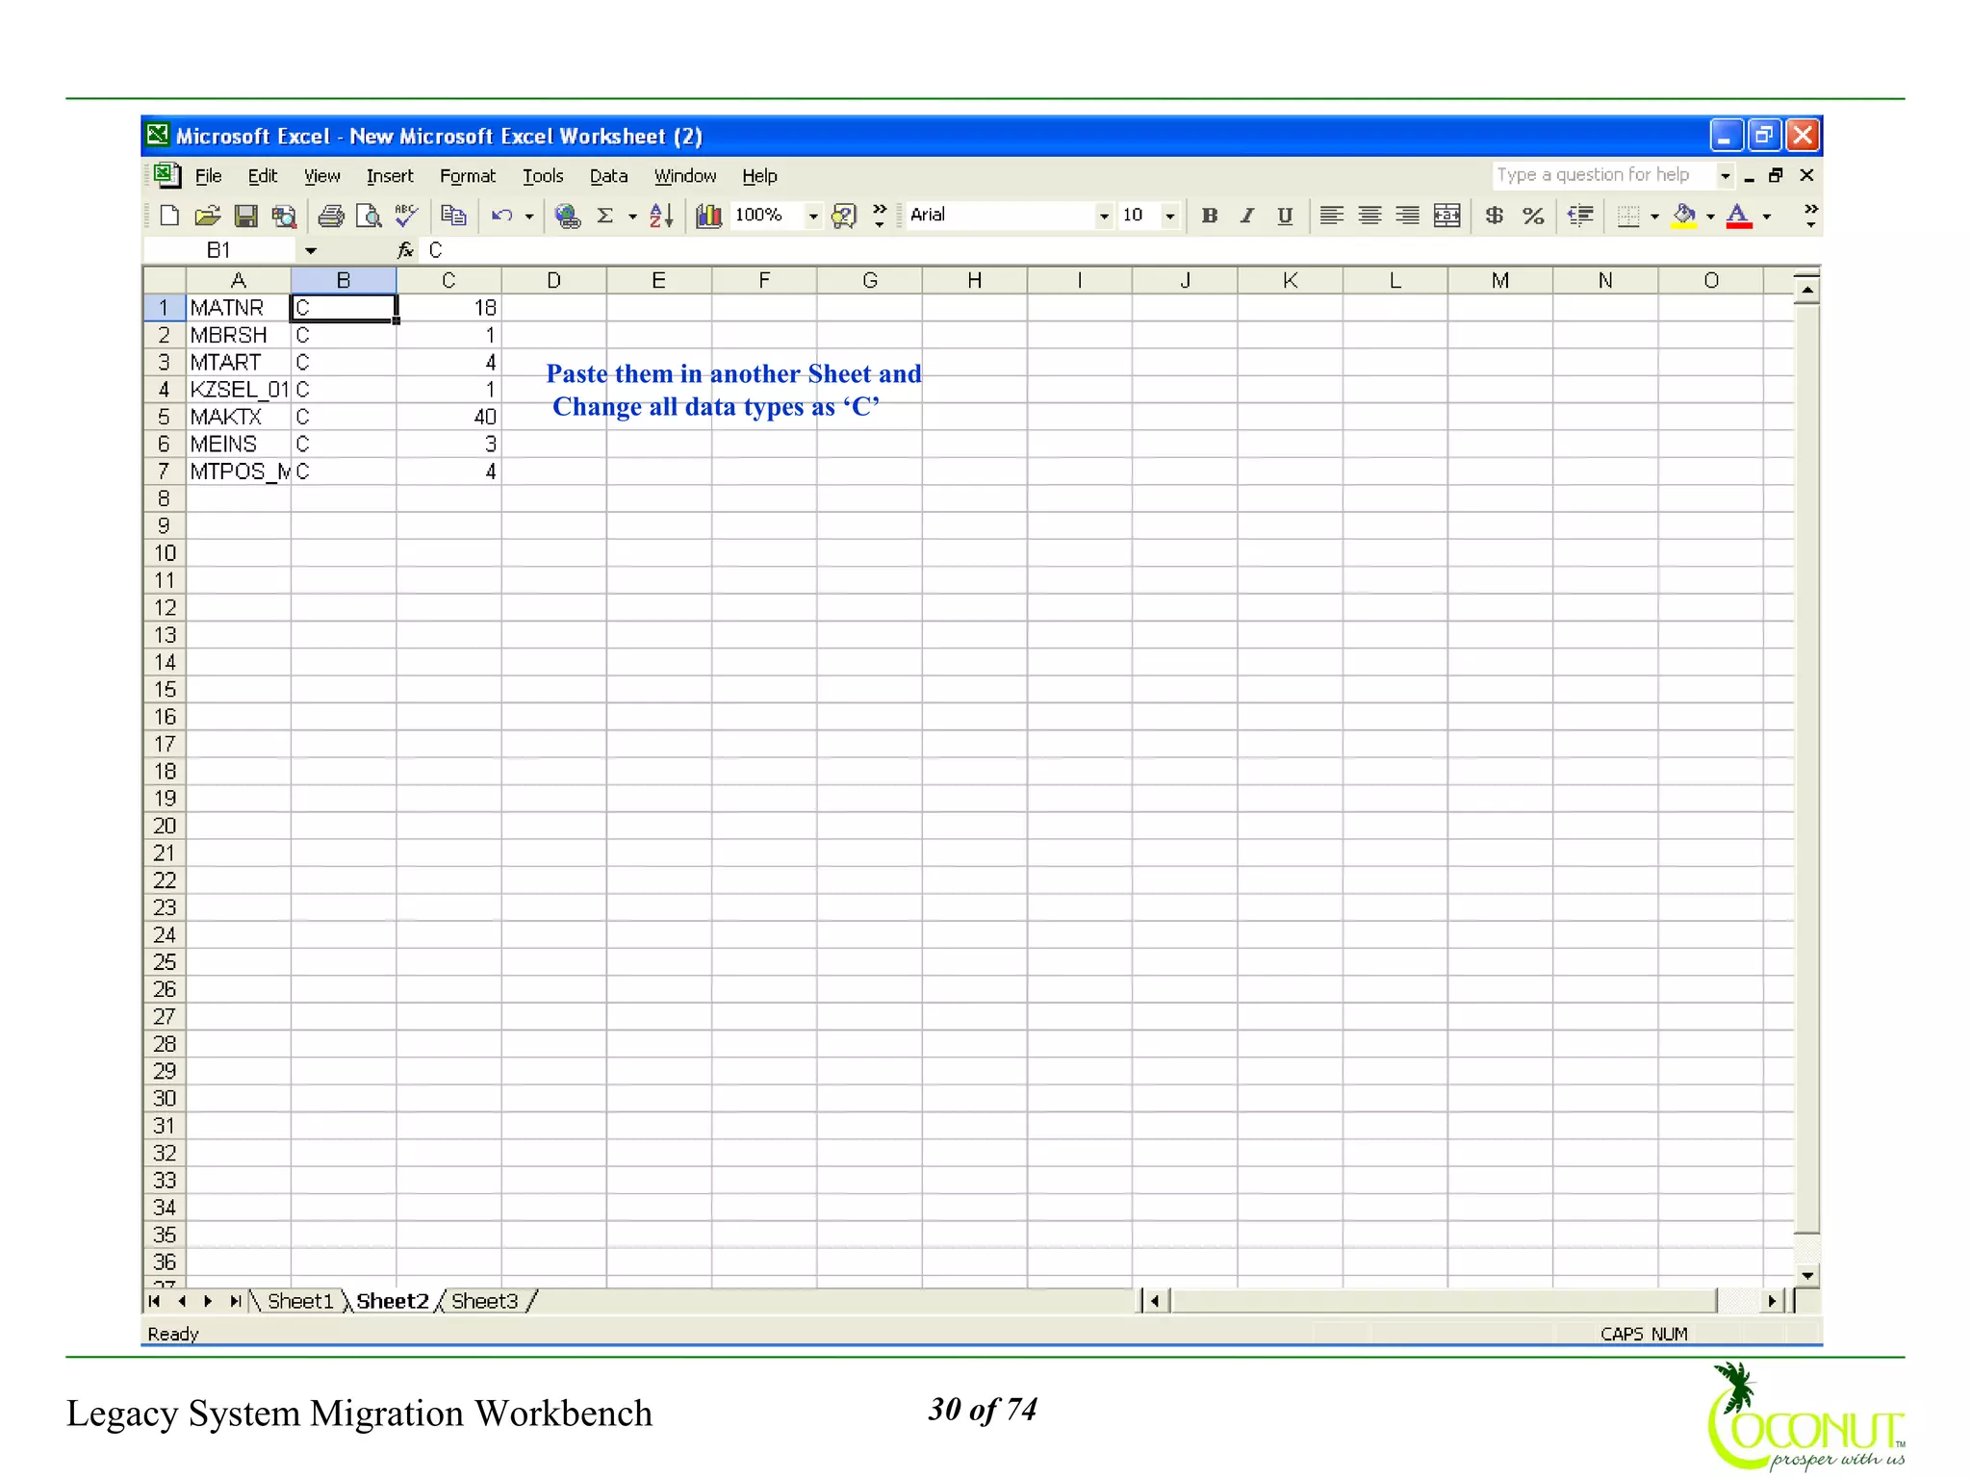The image size is (1971, 1478).
Task: Apply percent style formatting
Action: click(1533, 216)
